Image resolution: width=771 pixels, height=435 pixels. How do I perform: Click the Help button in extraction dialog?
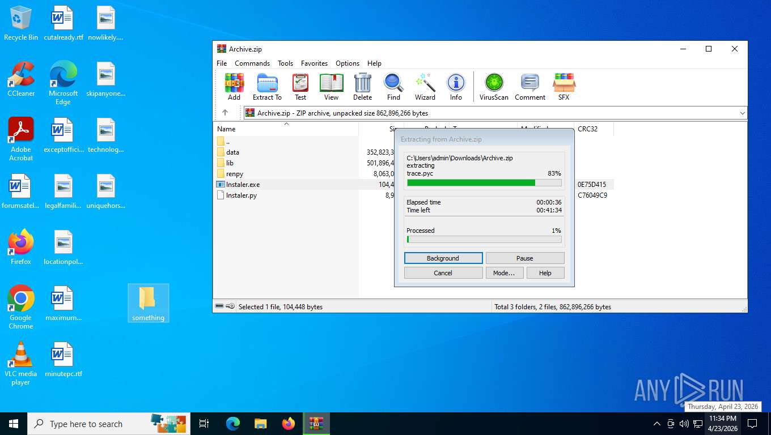coord(545,273)
